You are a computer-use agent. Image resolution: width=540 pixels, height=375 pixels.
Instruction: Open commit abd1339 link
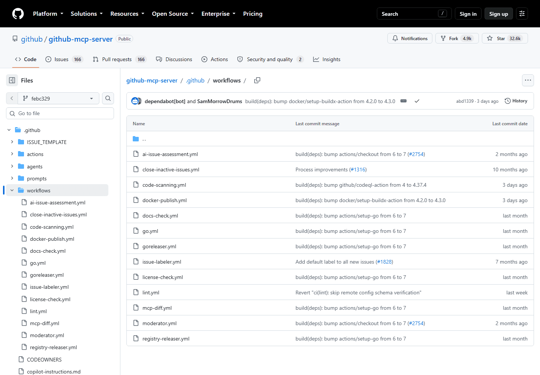[x=465, y=101]
